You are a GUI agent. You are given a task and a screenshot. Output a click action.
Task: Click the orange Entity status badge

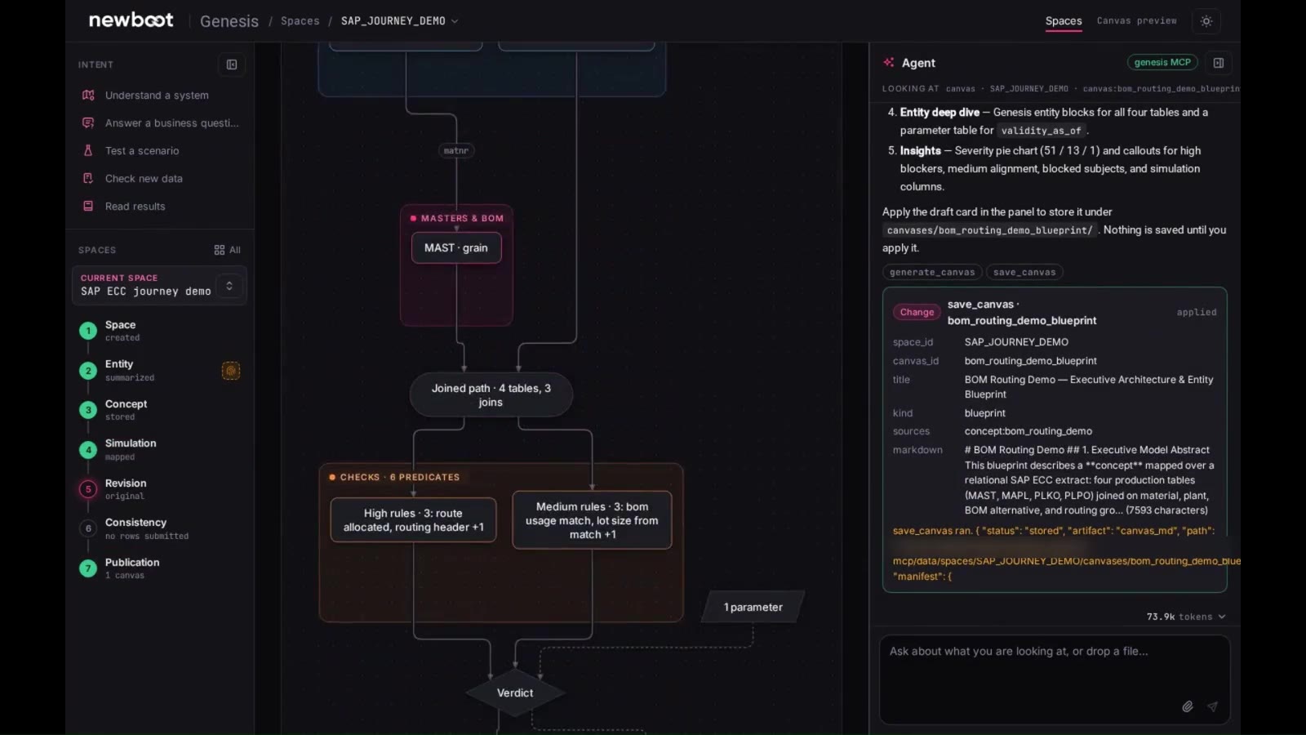click(231, 371)
